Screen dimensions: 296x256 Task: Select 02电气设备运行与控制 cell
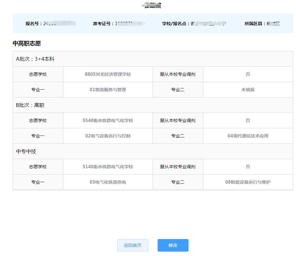pyautogui.click(x=108, y=136)
